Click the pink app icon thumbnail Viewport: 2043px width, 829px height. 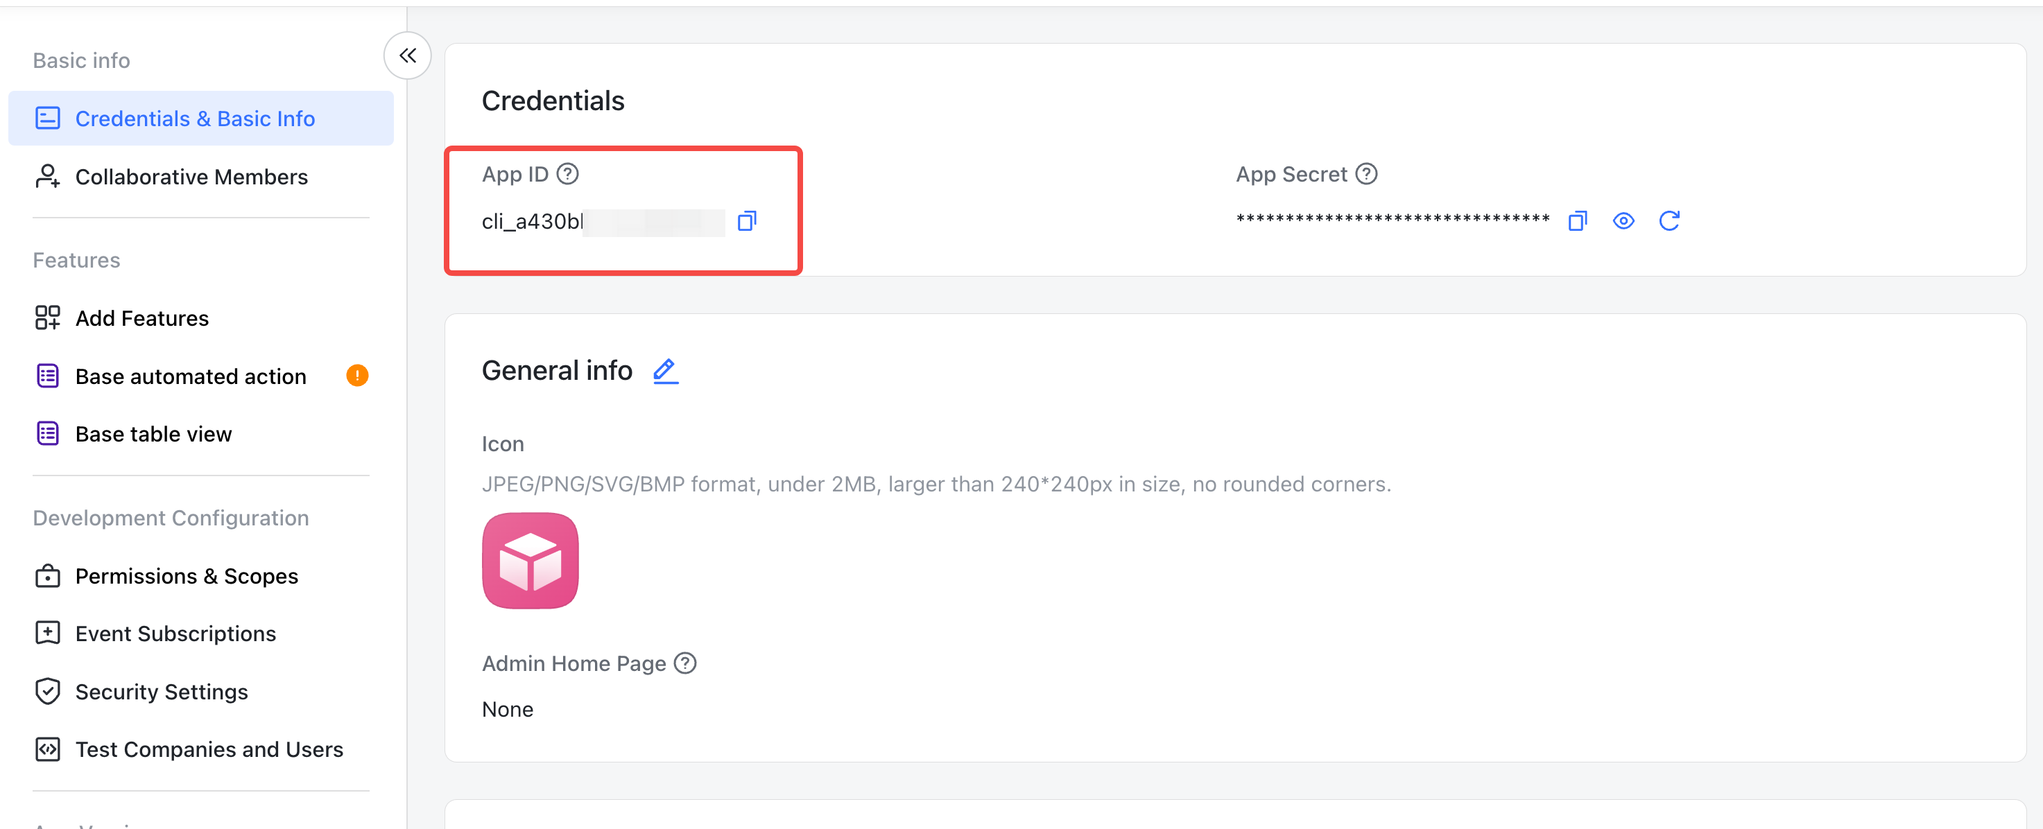[x=530, y=560]
